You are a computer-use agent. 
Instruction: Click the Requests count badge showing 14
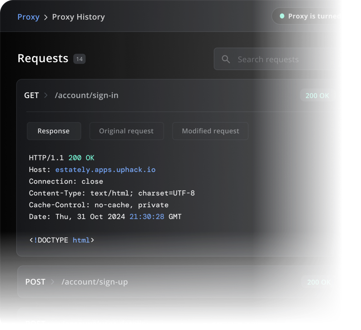[x=79, y=59]
